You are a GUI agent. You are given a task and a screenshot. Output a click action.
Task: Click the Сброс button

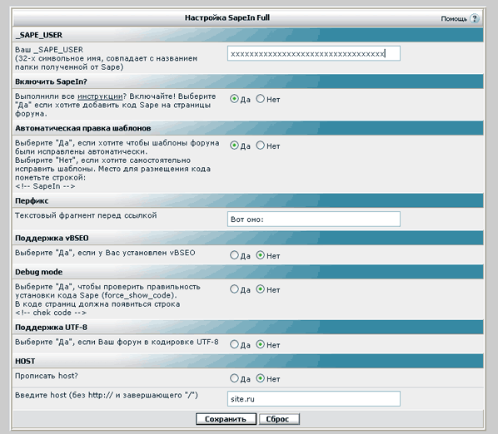[x=279, y=419]
